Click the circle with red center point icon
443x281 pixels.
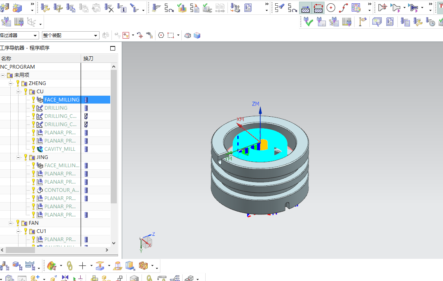(x=331, y=8)
